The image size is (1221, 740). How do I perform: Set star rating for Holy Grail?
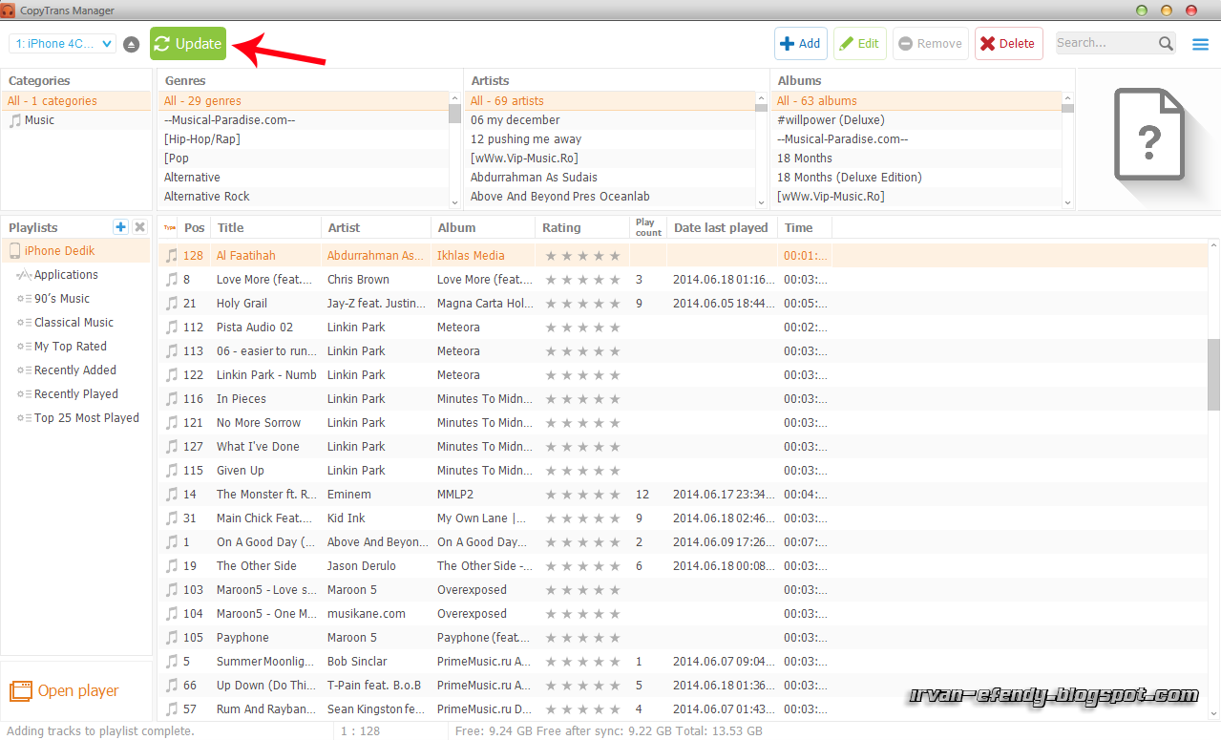click(x=582, y=304)
